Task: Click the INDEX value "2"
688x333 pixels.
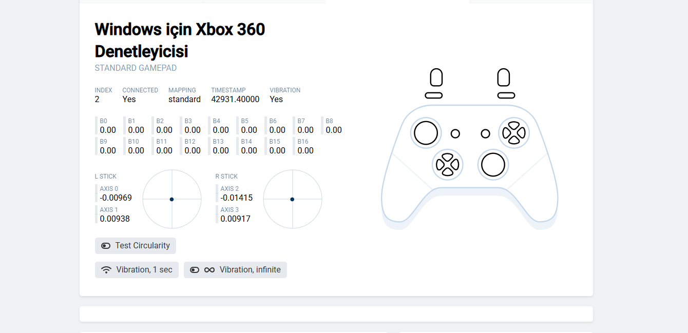Action: click(x=97, y=100)
